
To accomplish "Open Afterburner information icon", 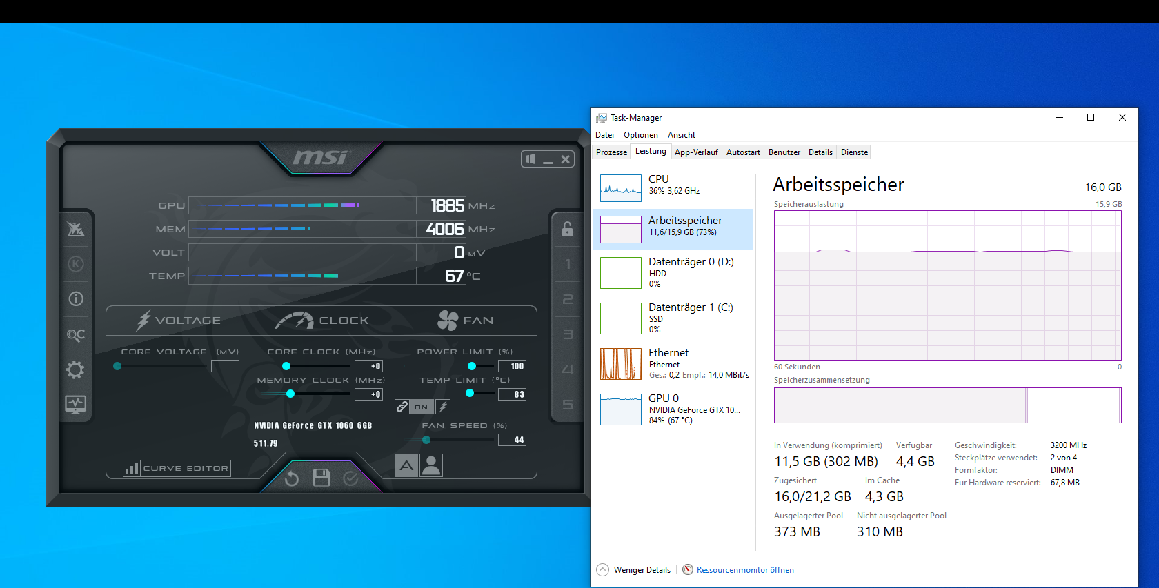I will pyautogui.click(x=76, y=298).
